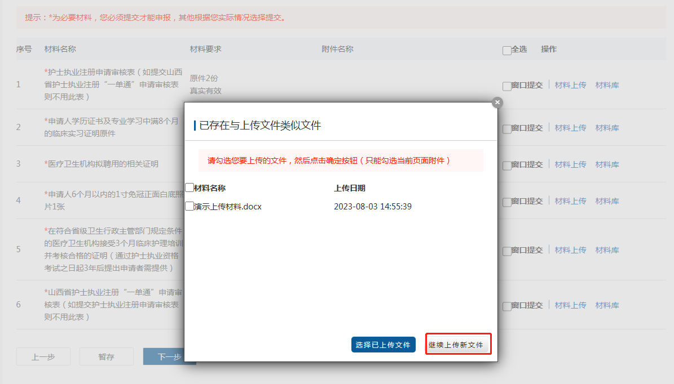Check 窗口提交 checkbox for row 3
Viewport: 674px width, 384px height.
[x=506, y=166]
